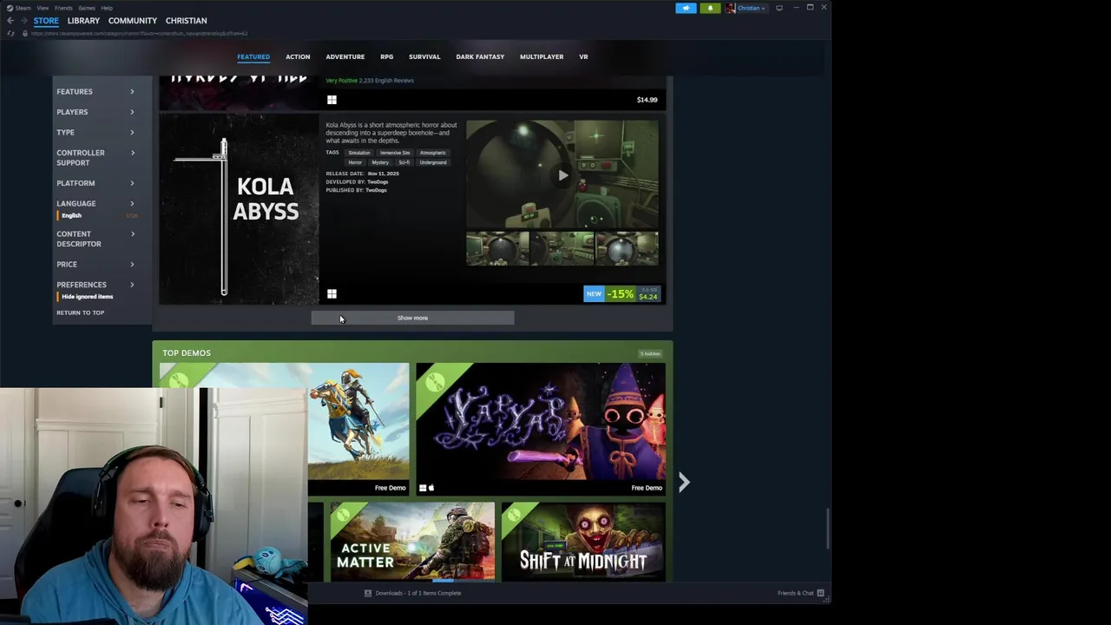
Task: Remove the English language filter
Action: (x=71, y=215)
